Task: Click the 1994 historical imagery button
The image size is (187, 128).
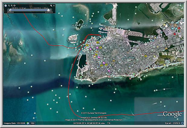Action: 32,123
